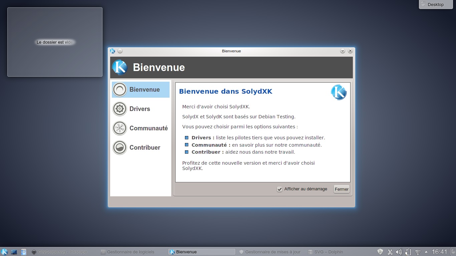Click the 'SolydX et SolydK sont basés' sentence
Screen dimensions: 456x256
[x=239, y=117]
